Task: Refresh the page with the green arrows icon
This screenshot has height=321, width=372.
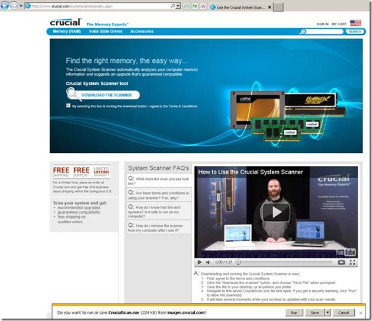Action: pos(195,6)
